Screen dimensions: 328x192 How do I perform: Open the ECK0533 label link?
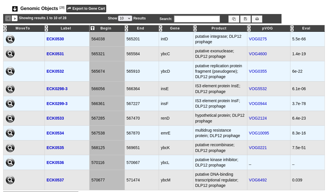55,118
